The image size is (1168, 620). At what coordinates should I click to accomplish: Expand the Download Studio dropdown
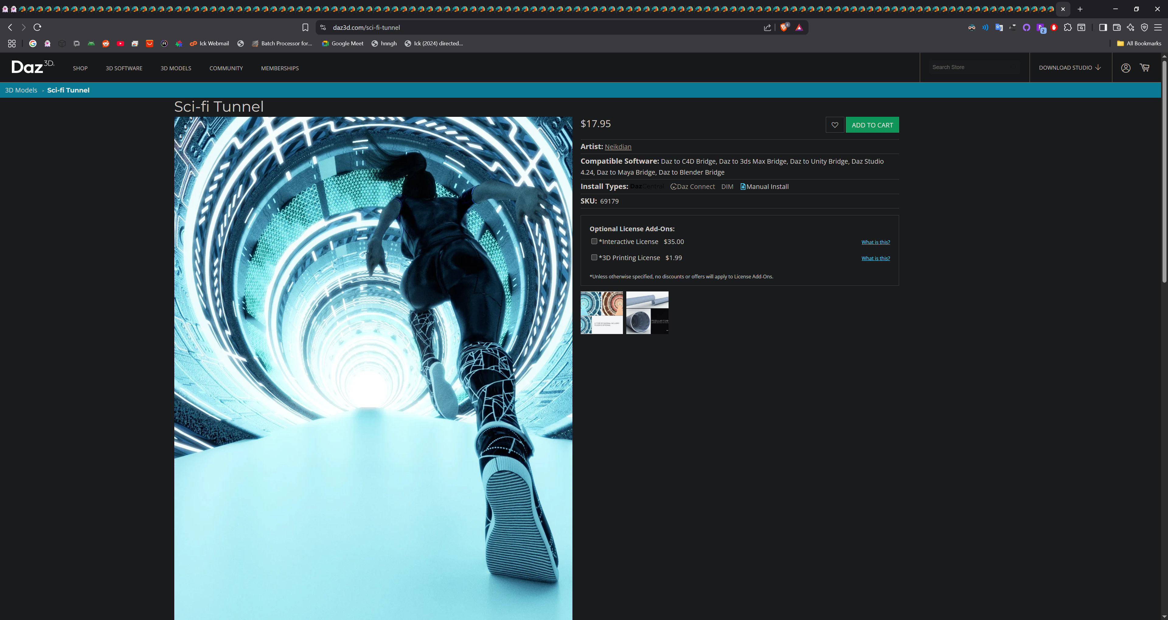pyautogui.click(x=1070, y=68)
